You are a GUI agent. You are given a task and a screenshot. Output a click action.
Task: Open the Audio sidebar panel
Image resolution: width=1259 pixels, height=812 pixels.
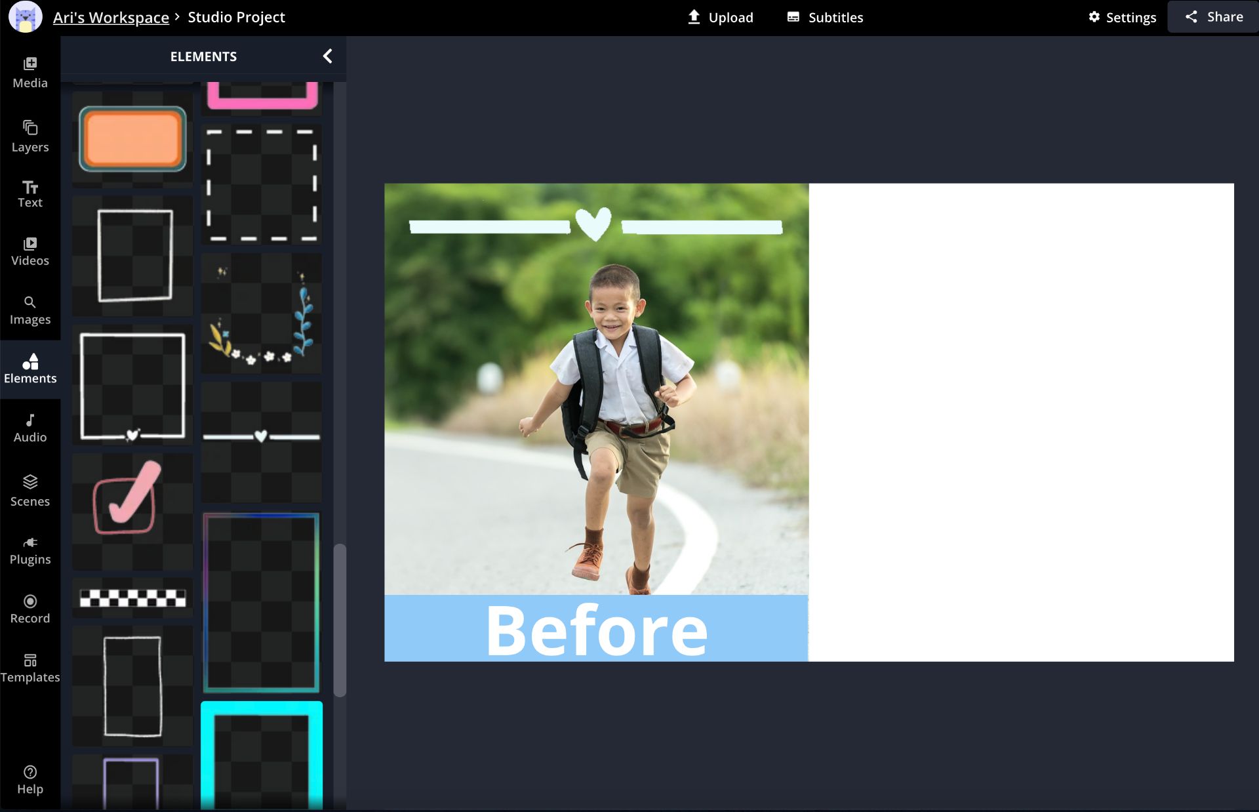[30, 428]
